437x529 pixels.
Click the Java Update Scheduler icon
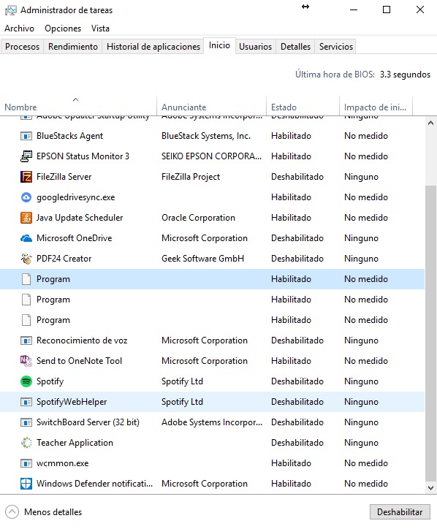point(26,218)
